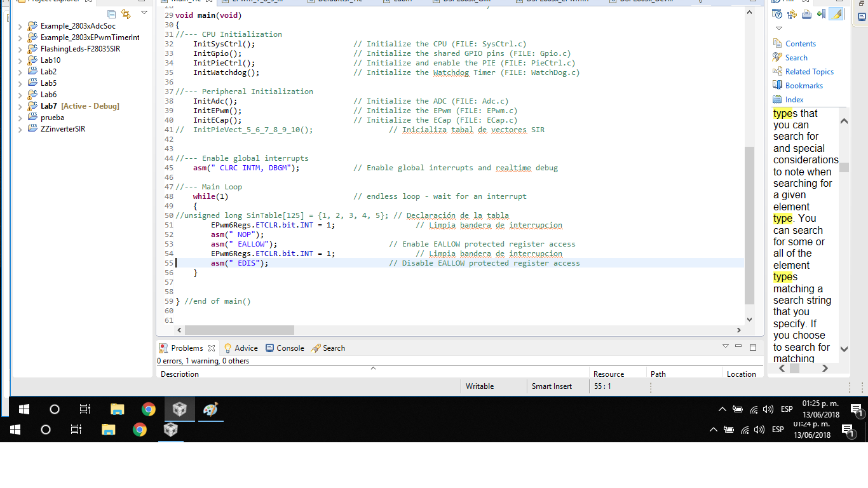
Task: Select the Lab7 [Active - Debug] project
Action: click(80, 106)
